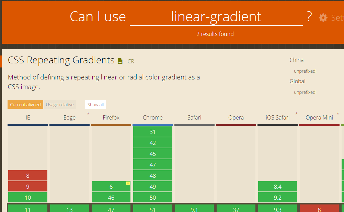
Task: Select Chrome version 49 cell
Action: pos(153,186)
